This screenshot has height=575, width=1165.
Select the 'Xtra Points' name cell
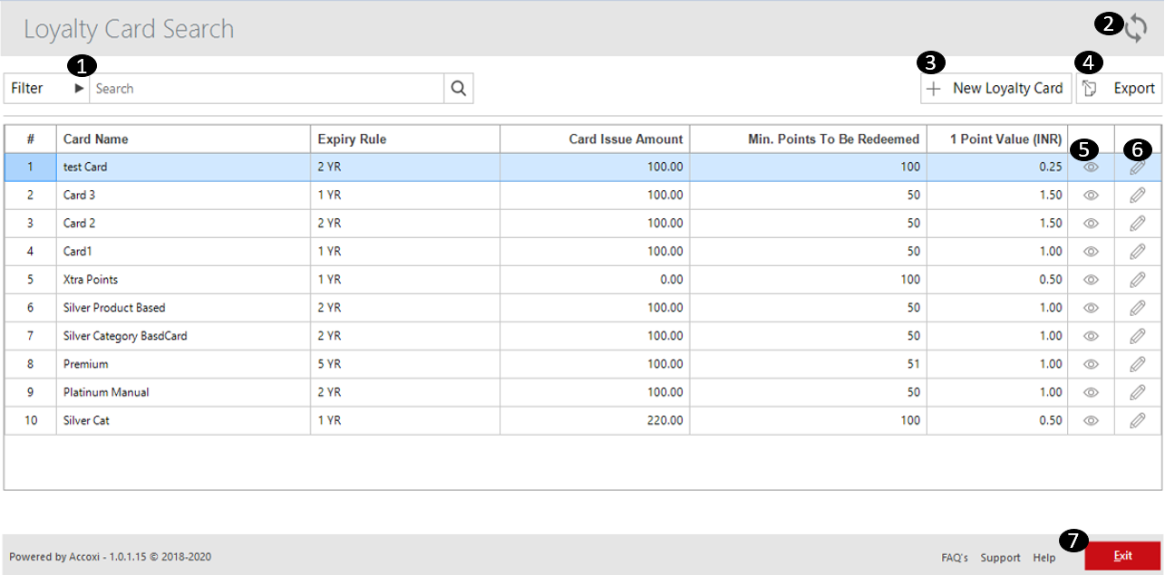(183, 280)
